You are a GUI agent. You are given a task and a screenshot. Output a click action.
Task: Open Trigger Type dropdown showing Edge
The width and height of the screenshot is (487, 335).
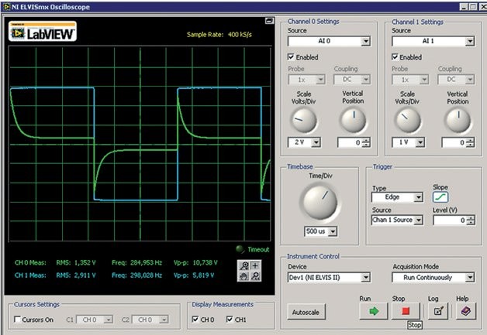pos(397,197)
